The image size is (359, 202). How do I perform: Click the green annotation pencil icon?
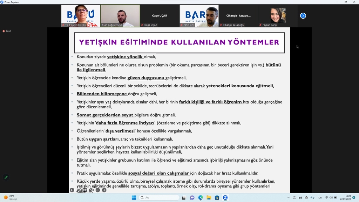coord(6,177)
